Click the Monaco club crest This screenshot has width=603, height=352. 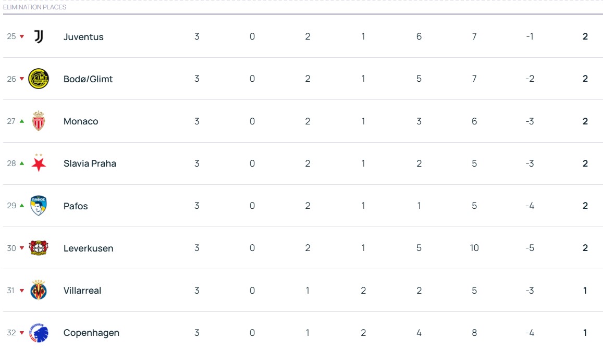pos(39,121)
